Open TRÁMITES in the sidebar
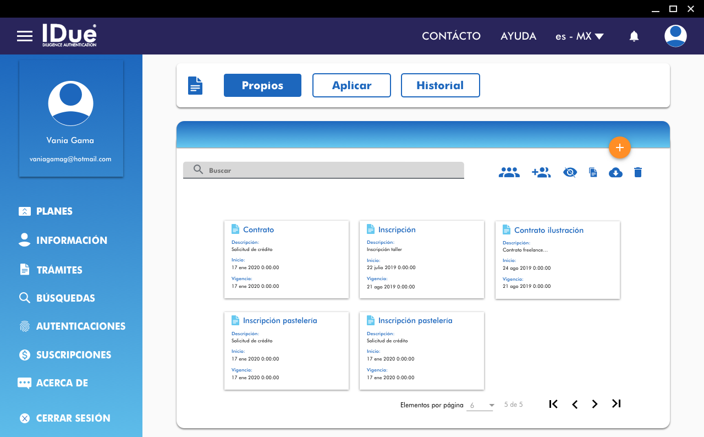Viewport: 704px width, 437px height. 59,270
